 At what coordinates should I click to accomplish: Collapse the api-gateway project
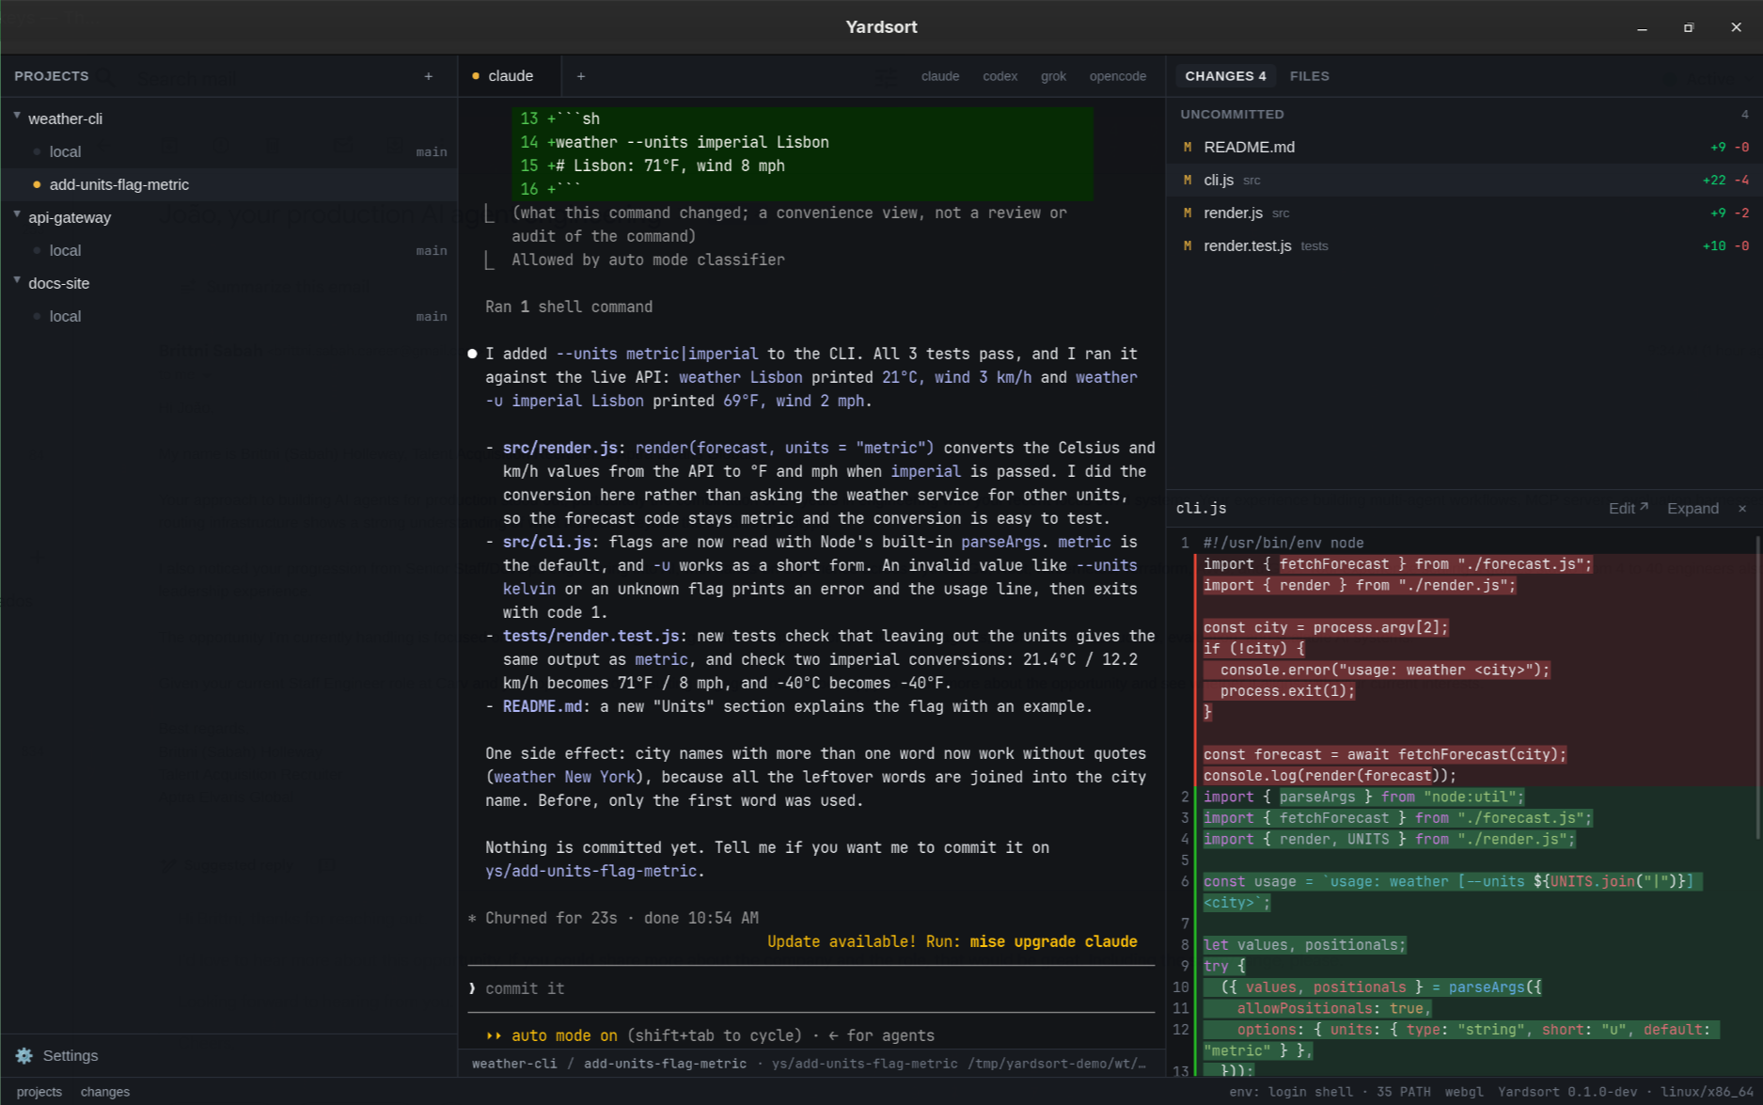pos(17,215)
